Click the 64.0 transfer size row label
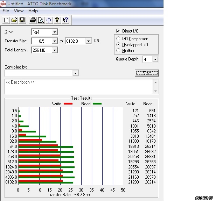 [x=13, y=146]
